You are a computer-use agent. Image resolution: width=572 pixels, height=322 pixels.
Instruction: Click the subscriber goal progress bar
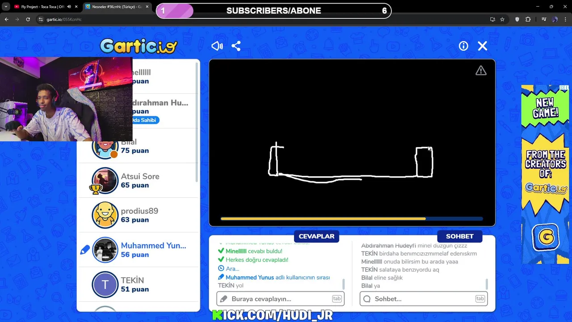click(273, 11)
